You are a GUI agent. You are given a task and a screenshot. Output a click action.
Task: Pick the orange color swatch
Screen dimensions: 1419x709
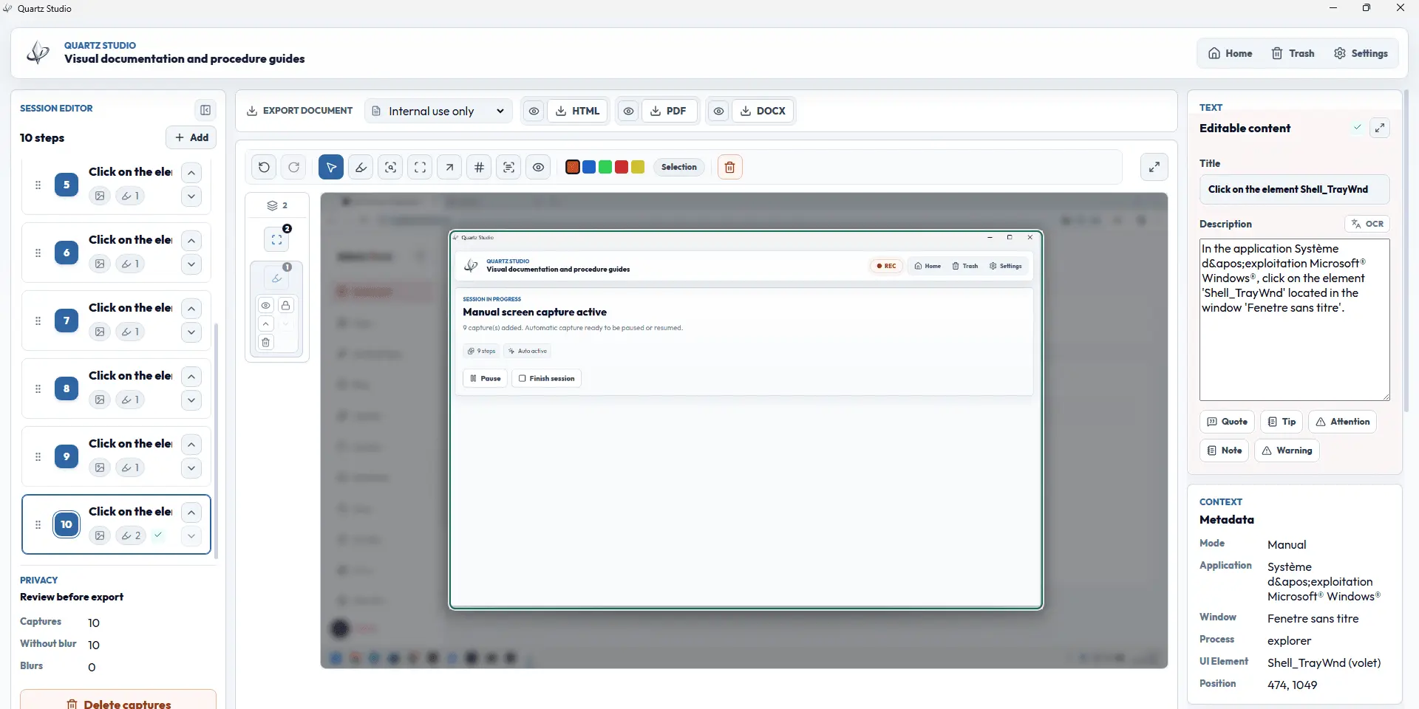[x=572, y=167]
